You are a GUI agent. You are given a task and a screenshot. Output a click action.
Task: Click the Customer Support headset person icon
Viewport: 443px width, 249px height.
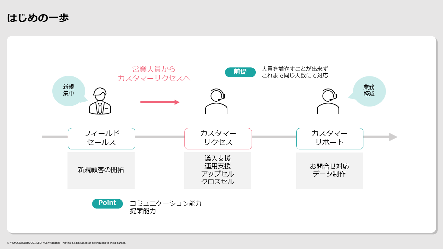tap(328, 101)
